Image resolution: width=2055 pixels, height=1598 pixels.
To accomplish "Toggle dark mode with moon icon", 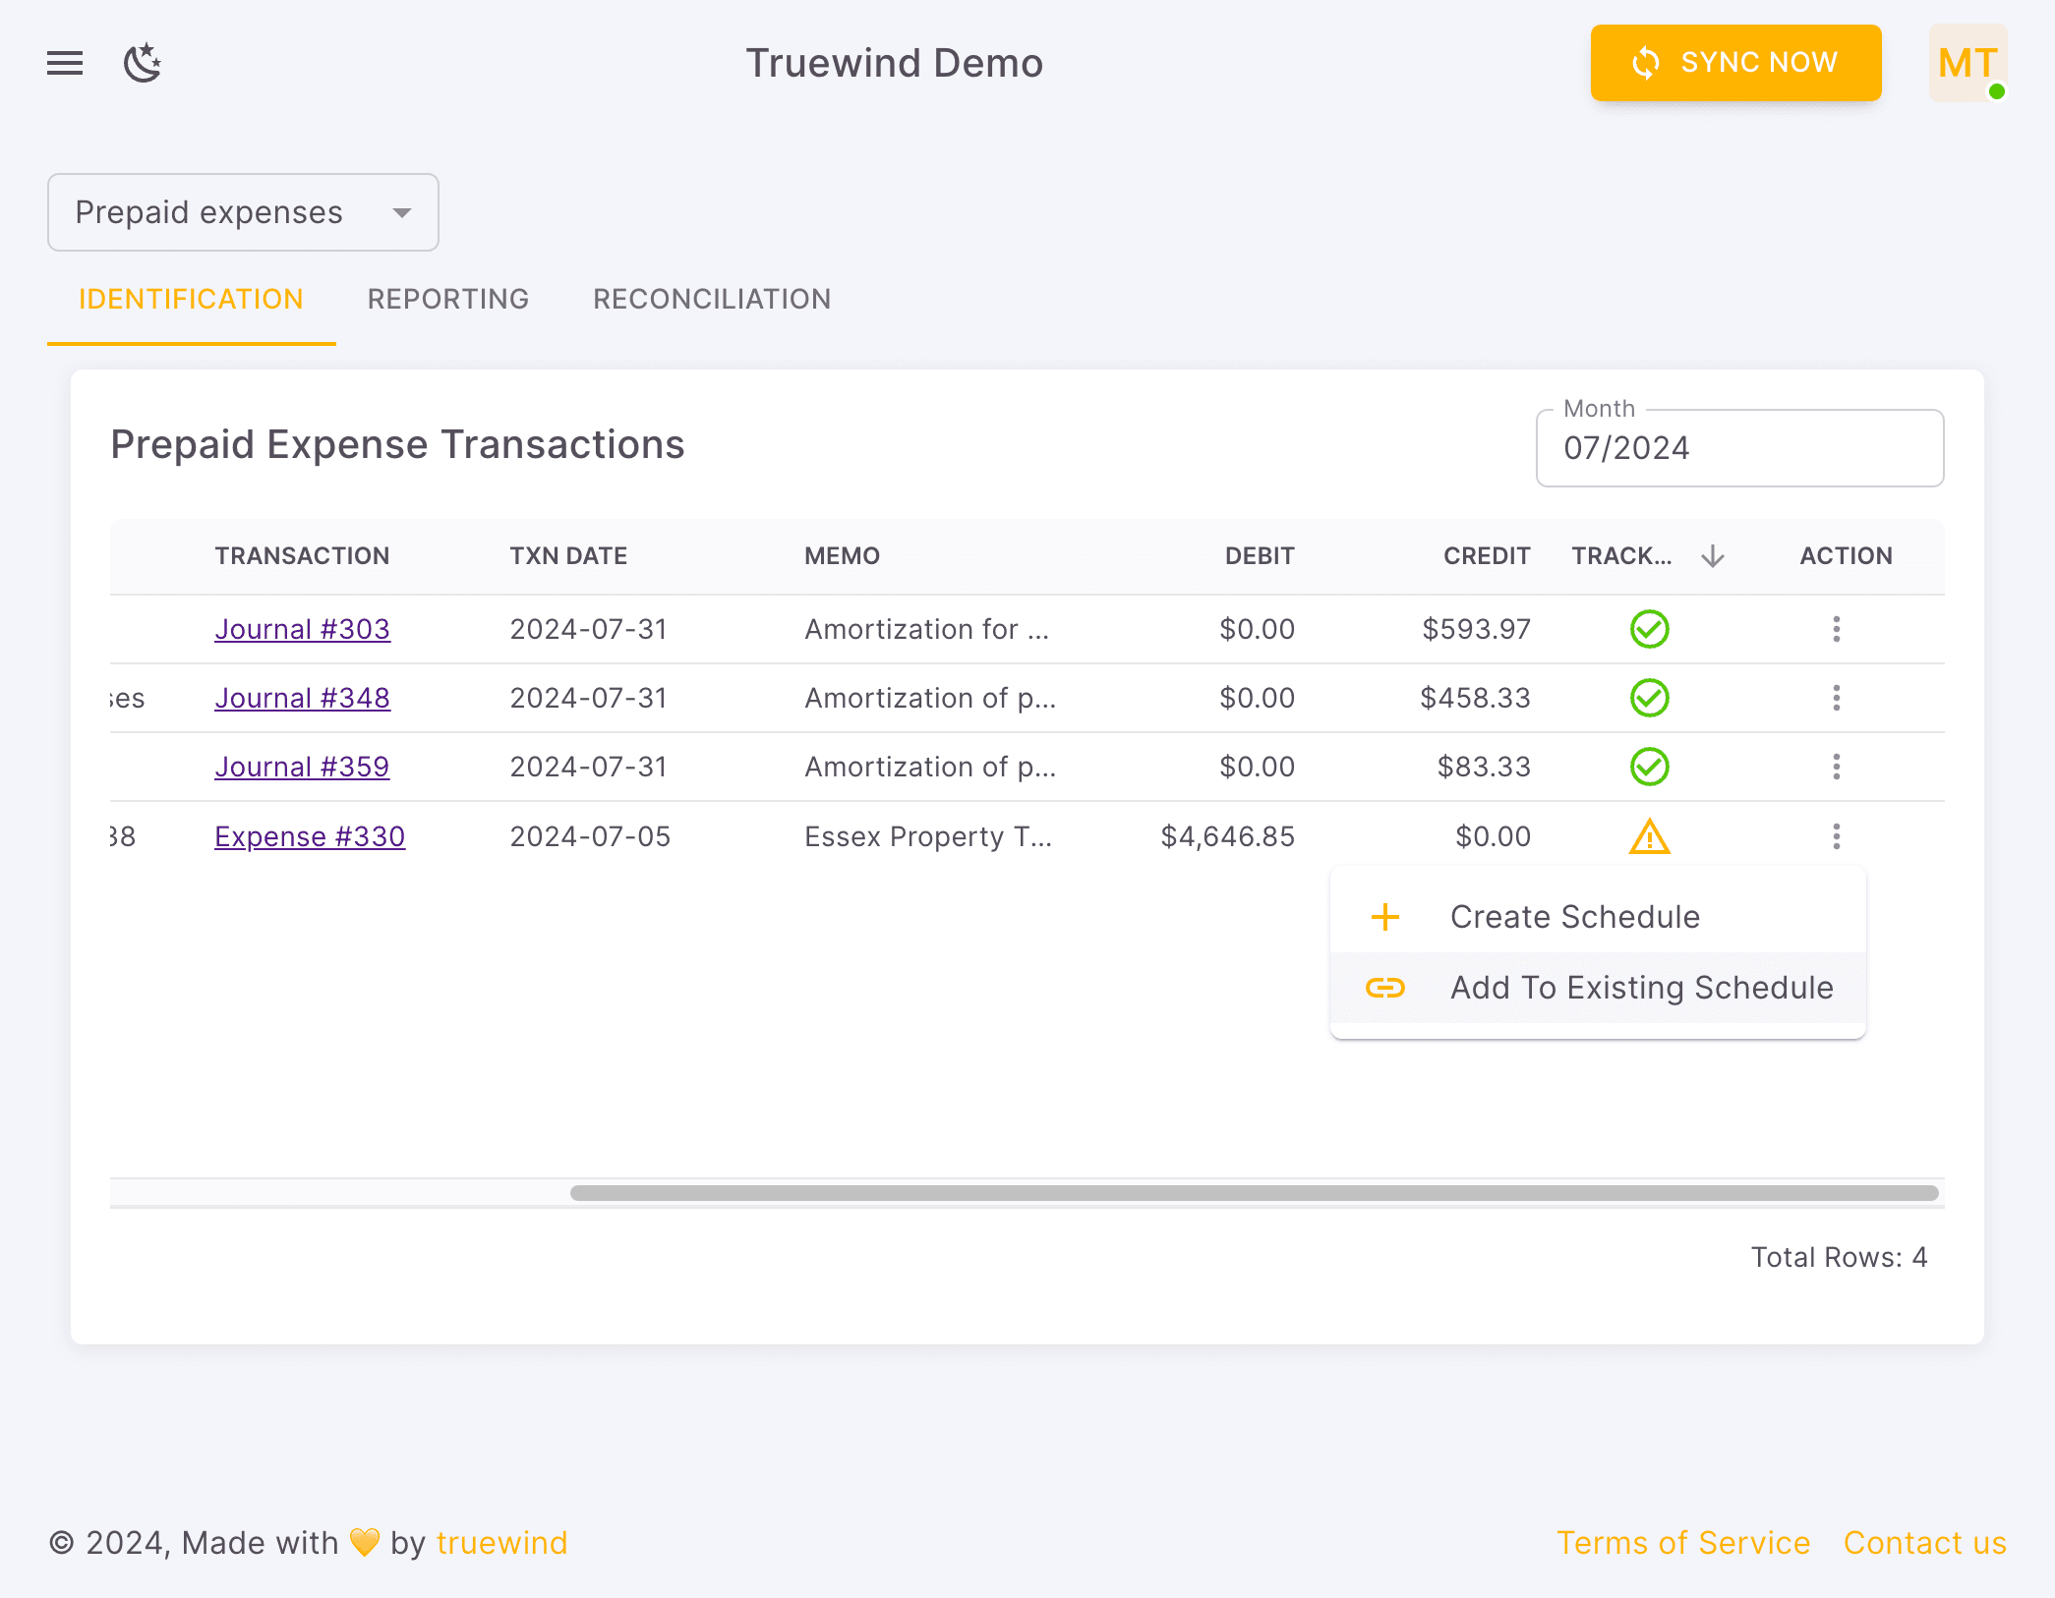I will point(144,63).
